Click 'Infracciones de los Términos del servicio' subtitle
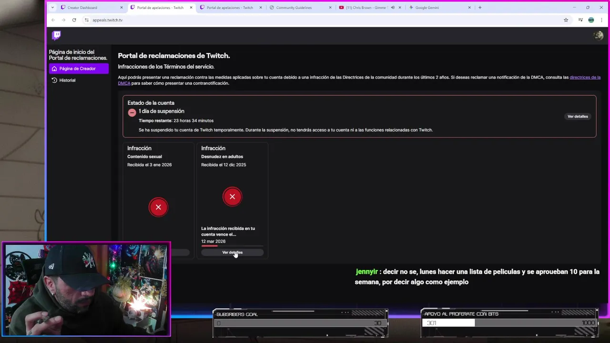 (166, 67)
